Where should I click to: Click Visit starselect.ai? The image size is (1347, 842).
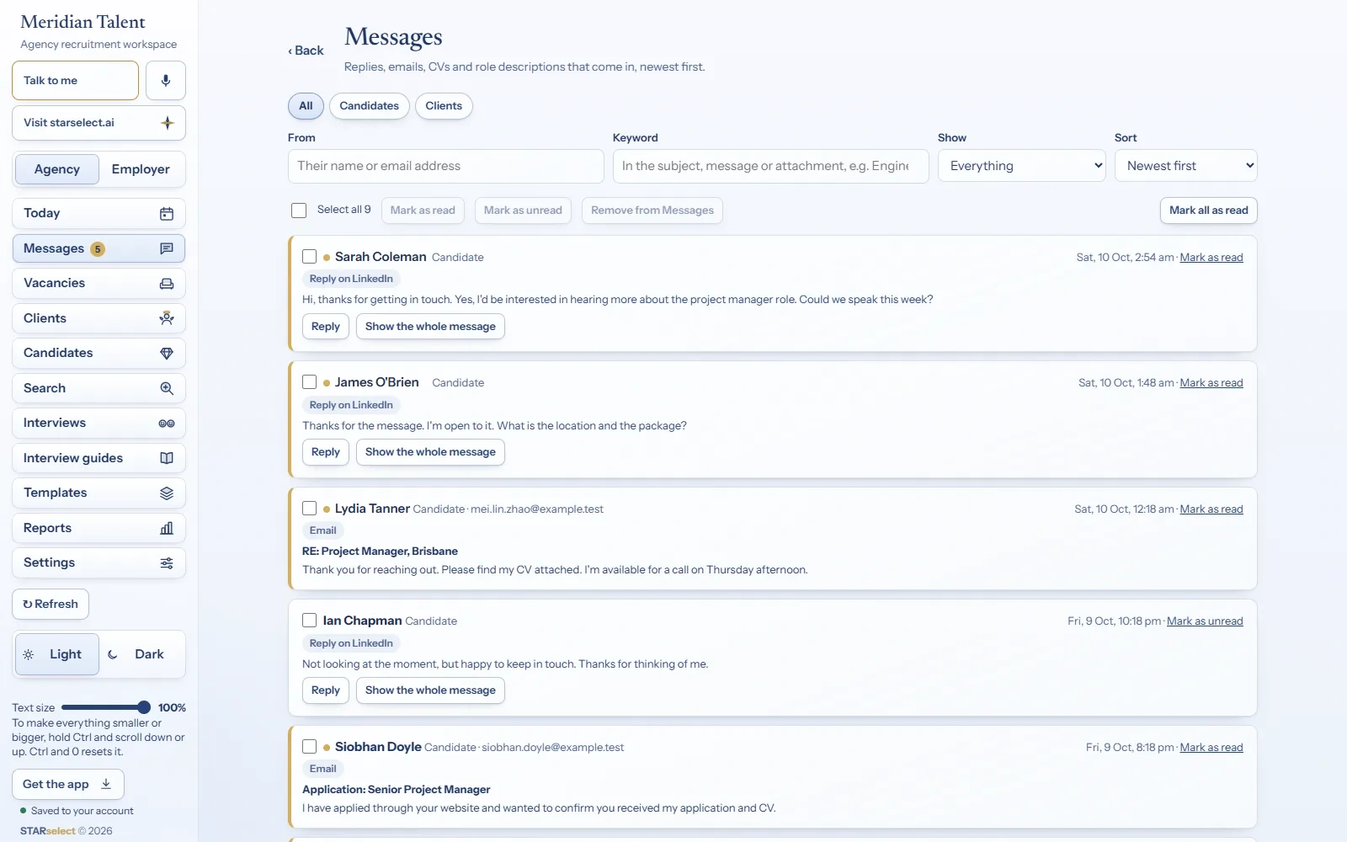98,123
